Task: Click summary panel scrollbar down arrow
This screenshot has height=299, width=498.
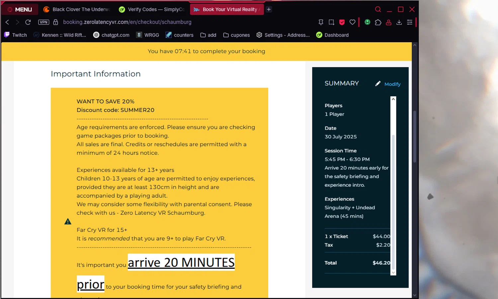Action: tap(393, 273)
